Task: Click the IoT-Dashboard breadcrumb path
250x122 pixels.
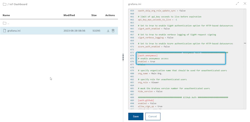Action: pyautogui.click(x=18, y=4)
